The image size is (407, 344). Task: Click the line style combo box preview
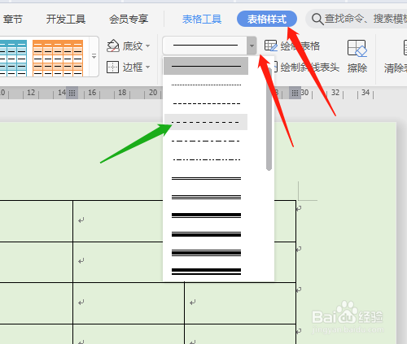205,46
